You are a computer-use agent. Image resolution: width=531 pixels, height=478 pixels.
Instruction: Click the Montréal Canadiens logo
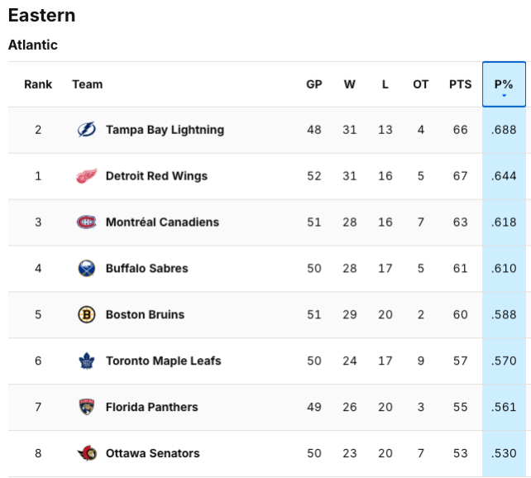pos(87,222)
